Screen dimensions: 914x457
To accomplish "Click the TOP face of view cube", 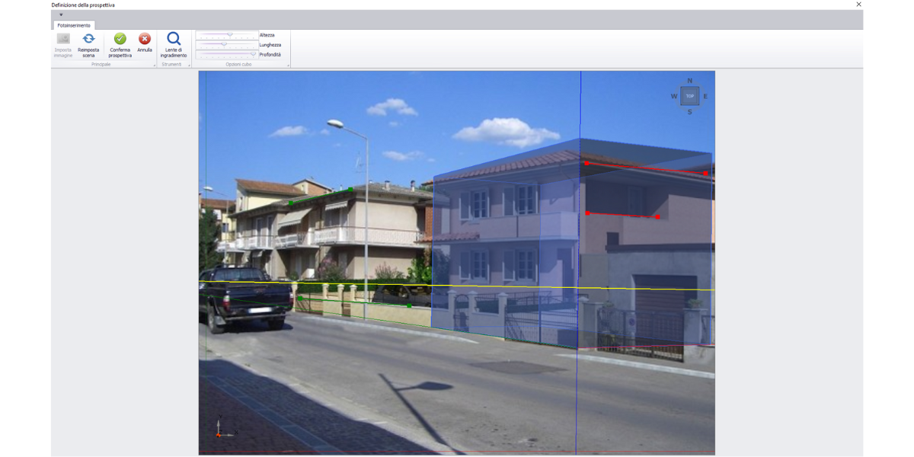I will point(689,96).
